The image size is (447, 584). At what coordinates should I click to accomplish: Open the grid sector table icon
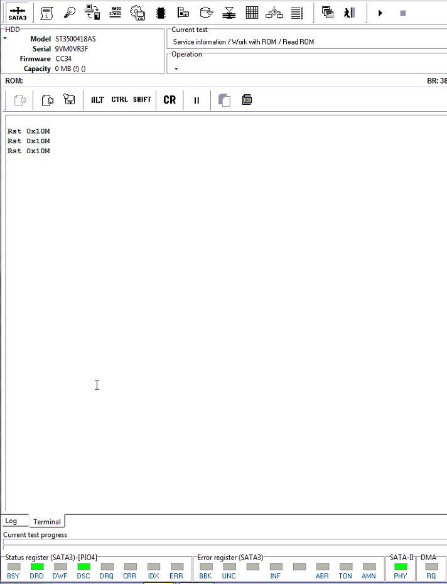(x=252, y=13)
